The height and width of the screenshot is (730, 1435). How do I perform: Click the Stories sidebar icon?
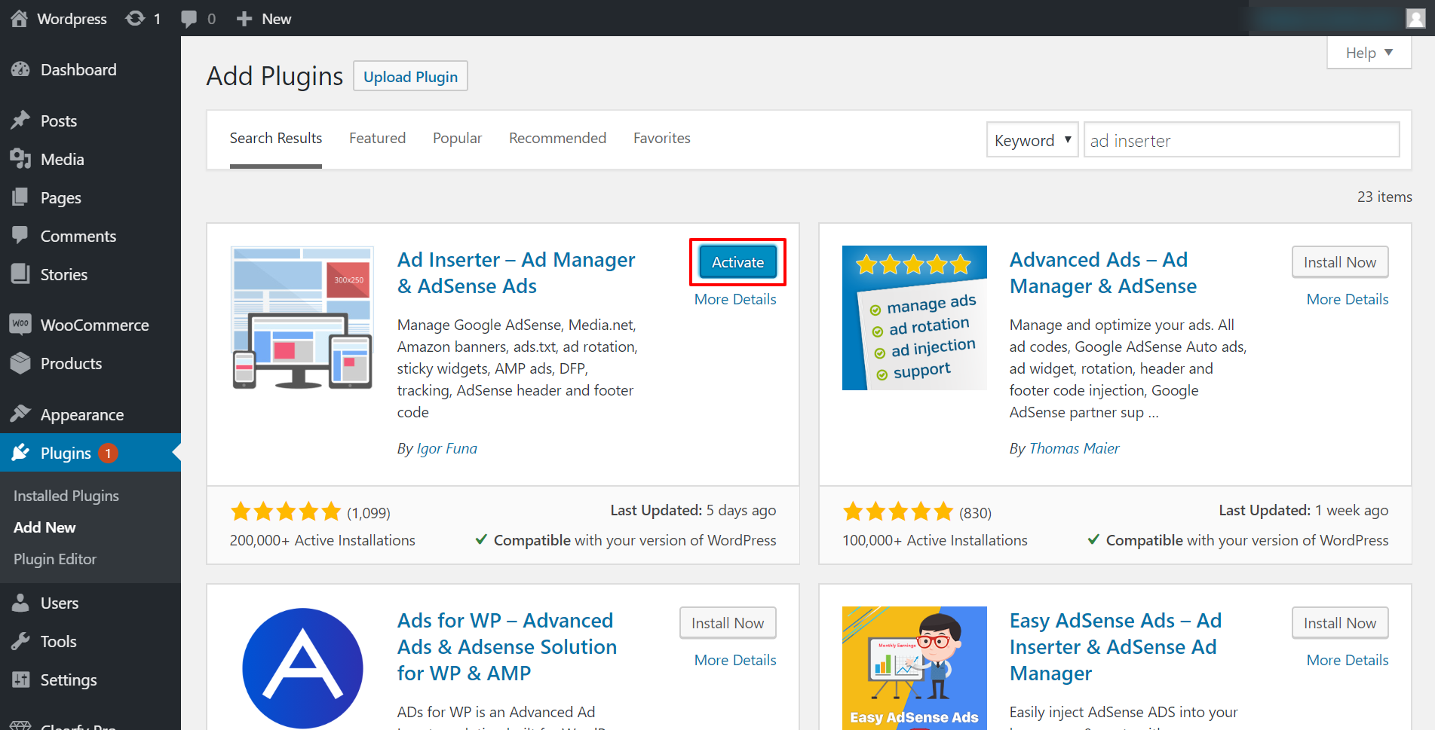20,274
